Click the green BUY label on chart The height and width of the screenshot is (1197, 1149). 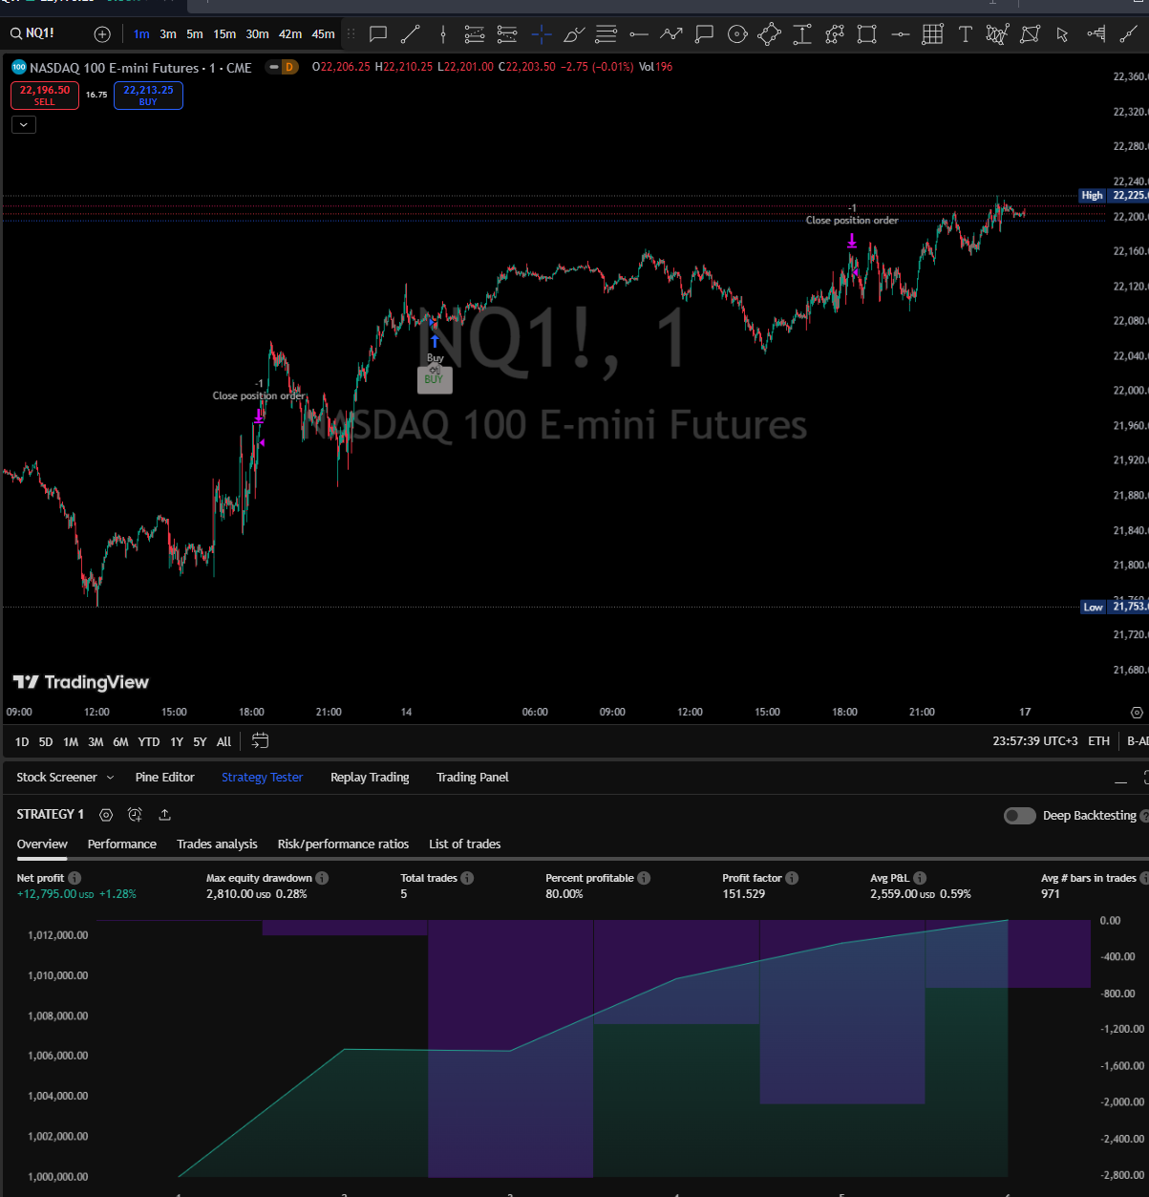[434, 379]
